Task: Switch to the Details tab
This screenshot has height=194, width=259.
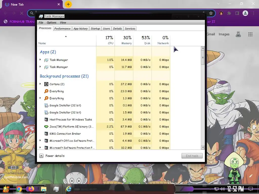Action: click(x=117, y=29)
